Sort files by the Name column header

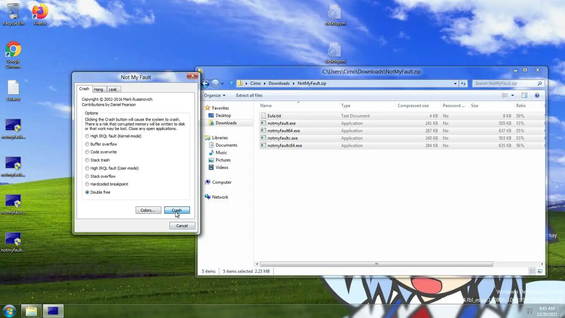pyautogui.click(x=299, y=106)
